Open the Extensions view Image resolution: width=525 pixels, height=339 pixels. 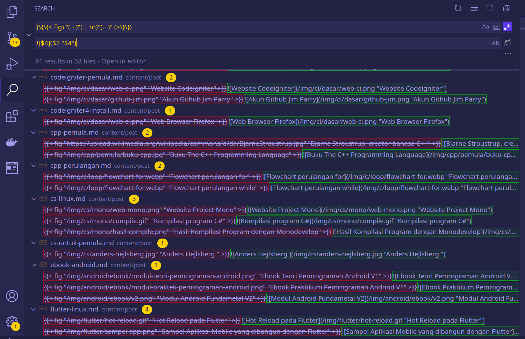point(12,116)
